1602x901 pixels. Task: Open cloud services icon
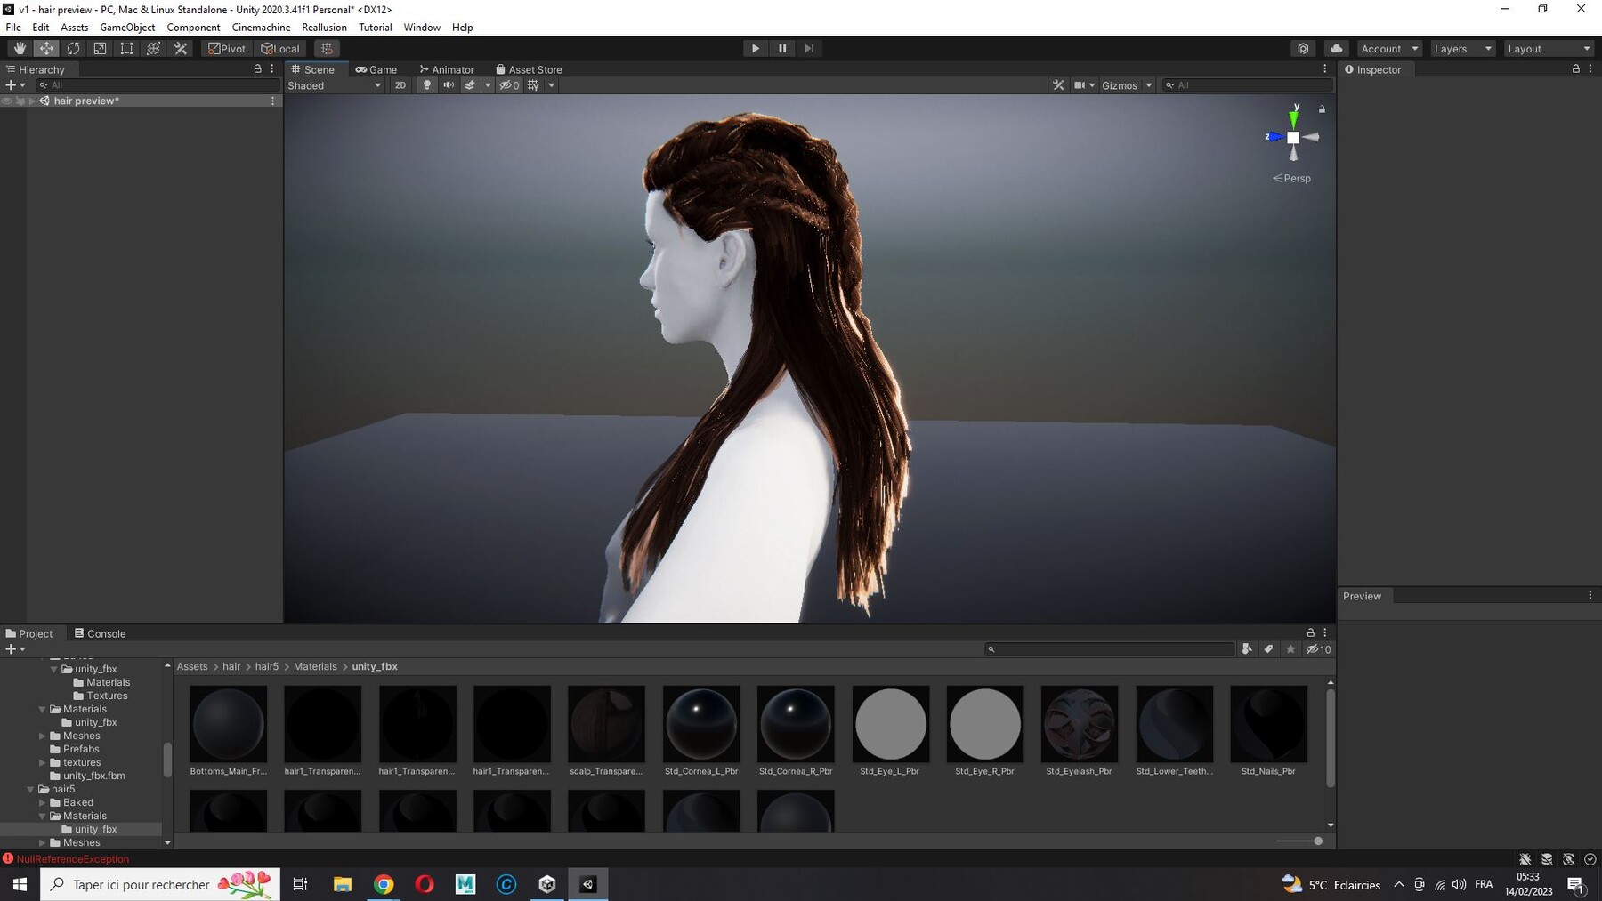1336,49
